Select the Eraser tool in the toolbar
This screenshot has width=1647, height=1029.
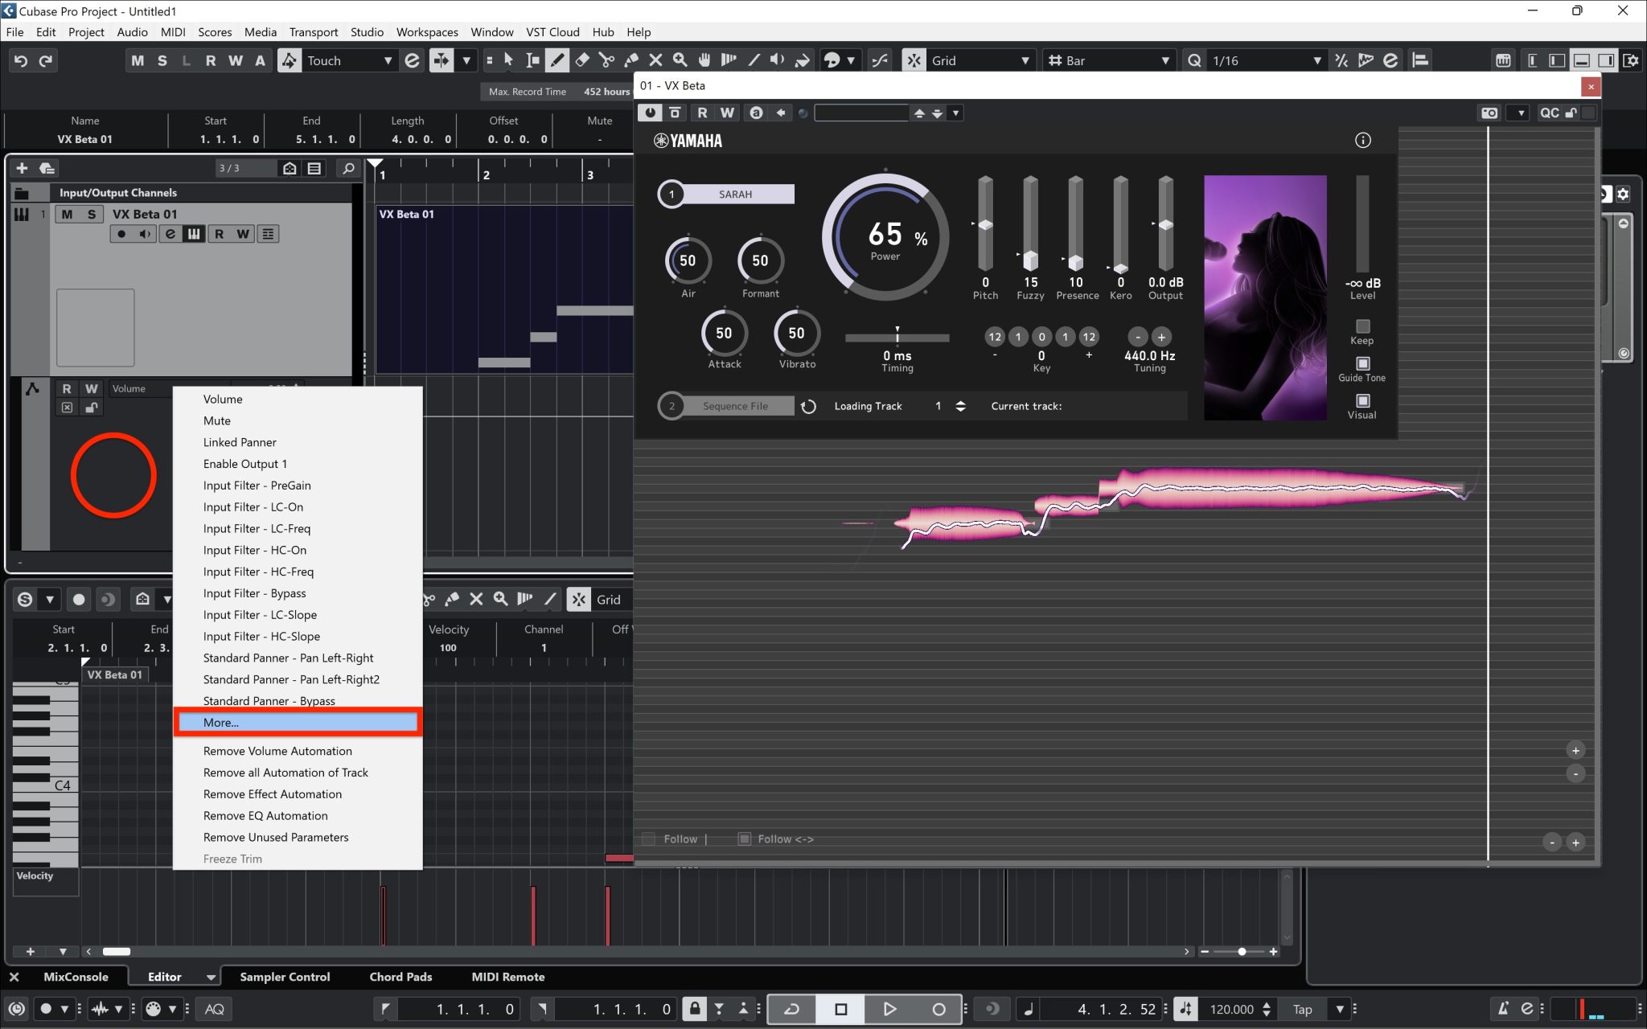coord(581,59)
